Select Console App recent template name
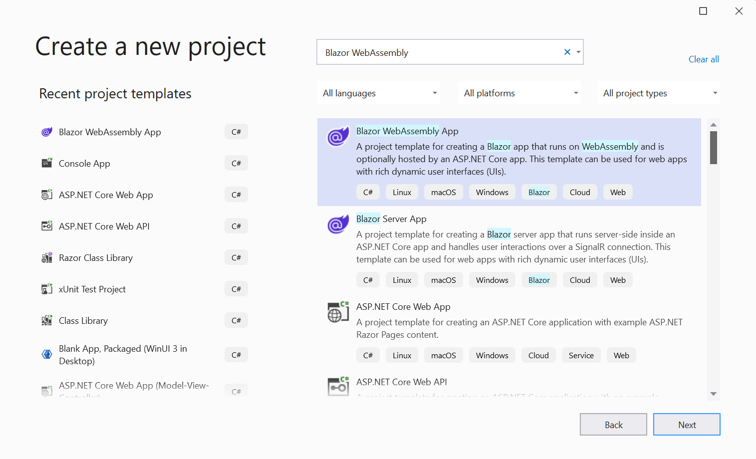Screen dimensions: 756x459 coord(84,164)
